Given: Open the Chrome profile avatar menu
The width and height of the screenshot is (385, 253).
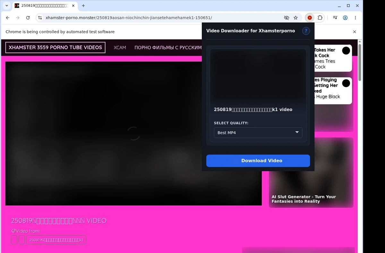Looking at the screenshot, I should pyautogui.click(x=345, y=18).
